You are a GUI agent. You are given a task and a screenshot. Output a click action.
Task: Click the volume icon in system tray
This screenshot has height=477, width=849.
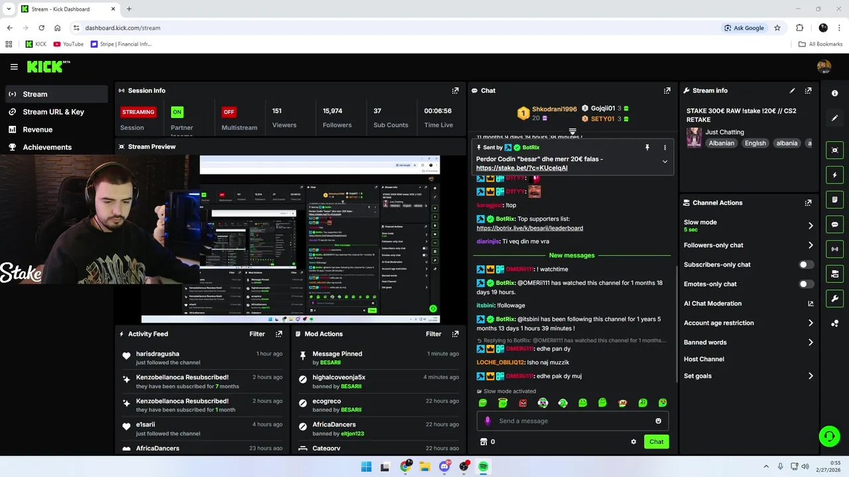click(x=805, y=466)
